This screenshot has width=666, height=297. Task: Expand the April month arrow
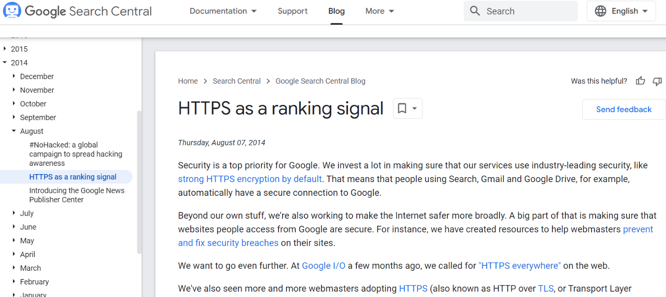(x=14, y=254)
